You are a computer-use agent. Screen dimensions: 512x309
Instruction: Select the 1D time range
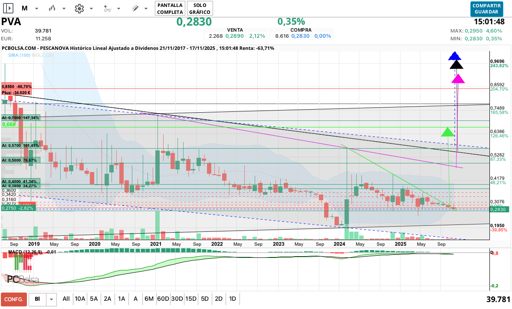[x=233, y=299]
